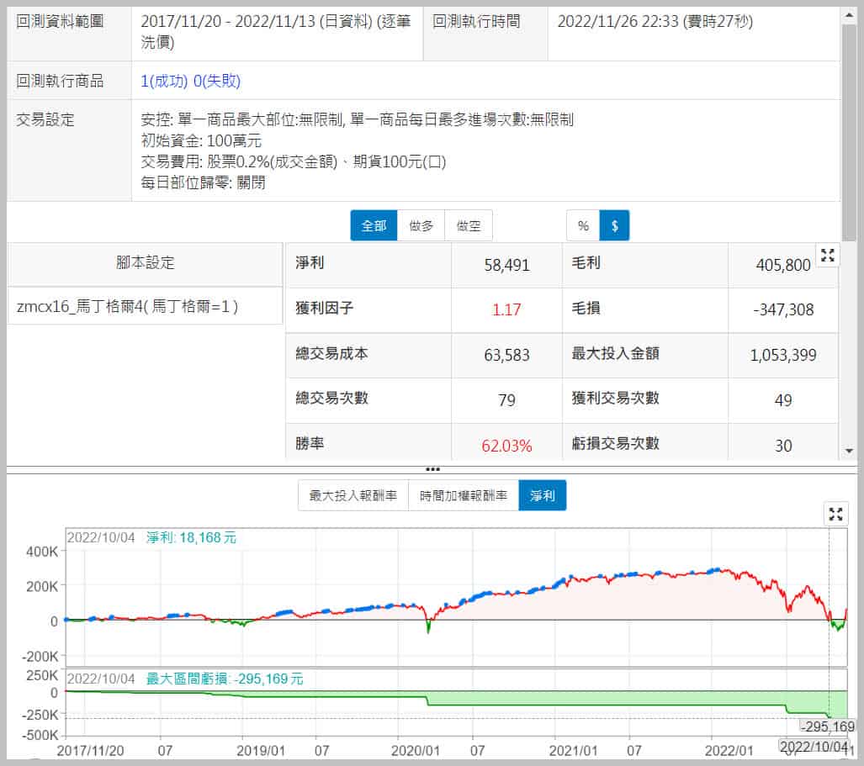Click the 2022/10/04 date marker on x-axis
Screen dimensions: 864x766
(x=811, y=747)
